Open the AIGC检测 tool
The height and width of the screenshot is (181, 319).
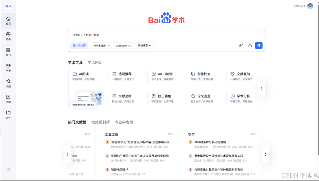tap(163, 76)
